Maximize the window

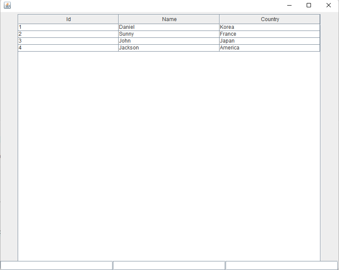pyautogui.click(x=309, y=5)
